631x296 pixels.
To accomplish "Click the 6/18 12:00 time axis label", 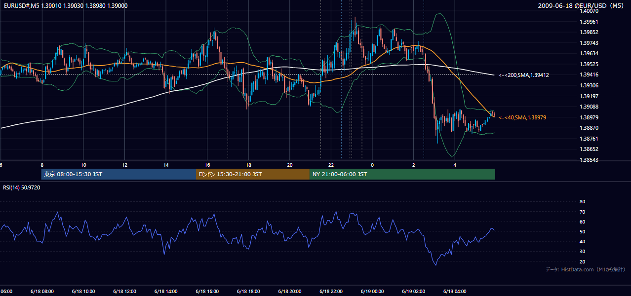I will (124, 291).
